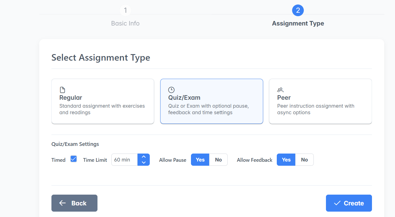The image size is (395, 217).
Task: Decrease time limit with down arrow
Action: click(144, 163)
